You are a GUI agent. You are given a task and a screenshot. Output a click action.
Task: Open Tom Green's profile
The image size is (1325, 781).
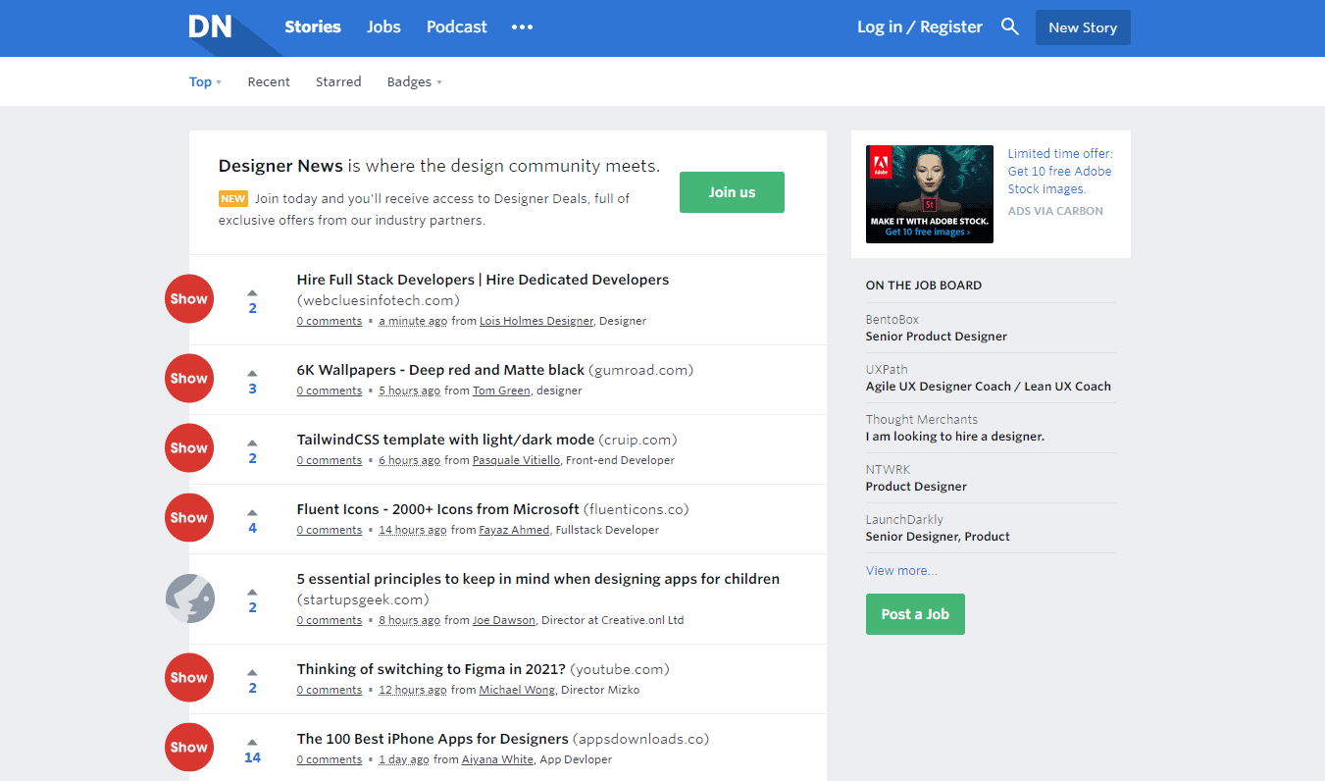[x=501, y=390]
